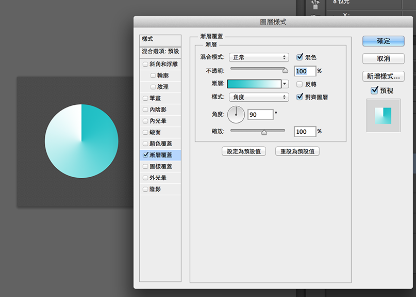Click the style preview thumbnail
416x297 pixels.
pos(383,116)
